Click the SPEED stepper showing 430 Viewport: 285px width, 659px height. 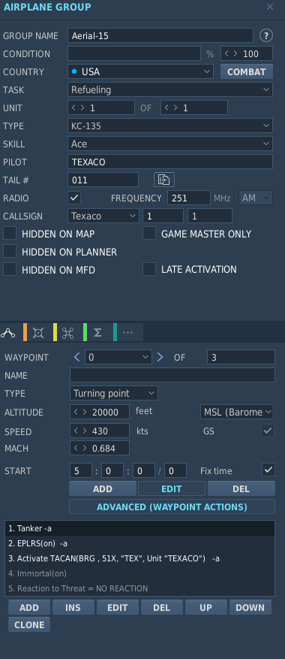point(100,431)
